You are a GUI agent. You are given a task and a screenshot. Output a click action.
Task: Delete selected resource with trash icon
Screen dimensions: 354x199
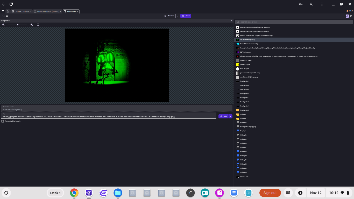[x=351, y=16]
